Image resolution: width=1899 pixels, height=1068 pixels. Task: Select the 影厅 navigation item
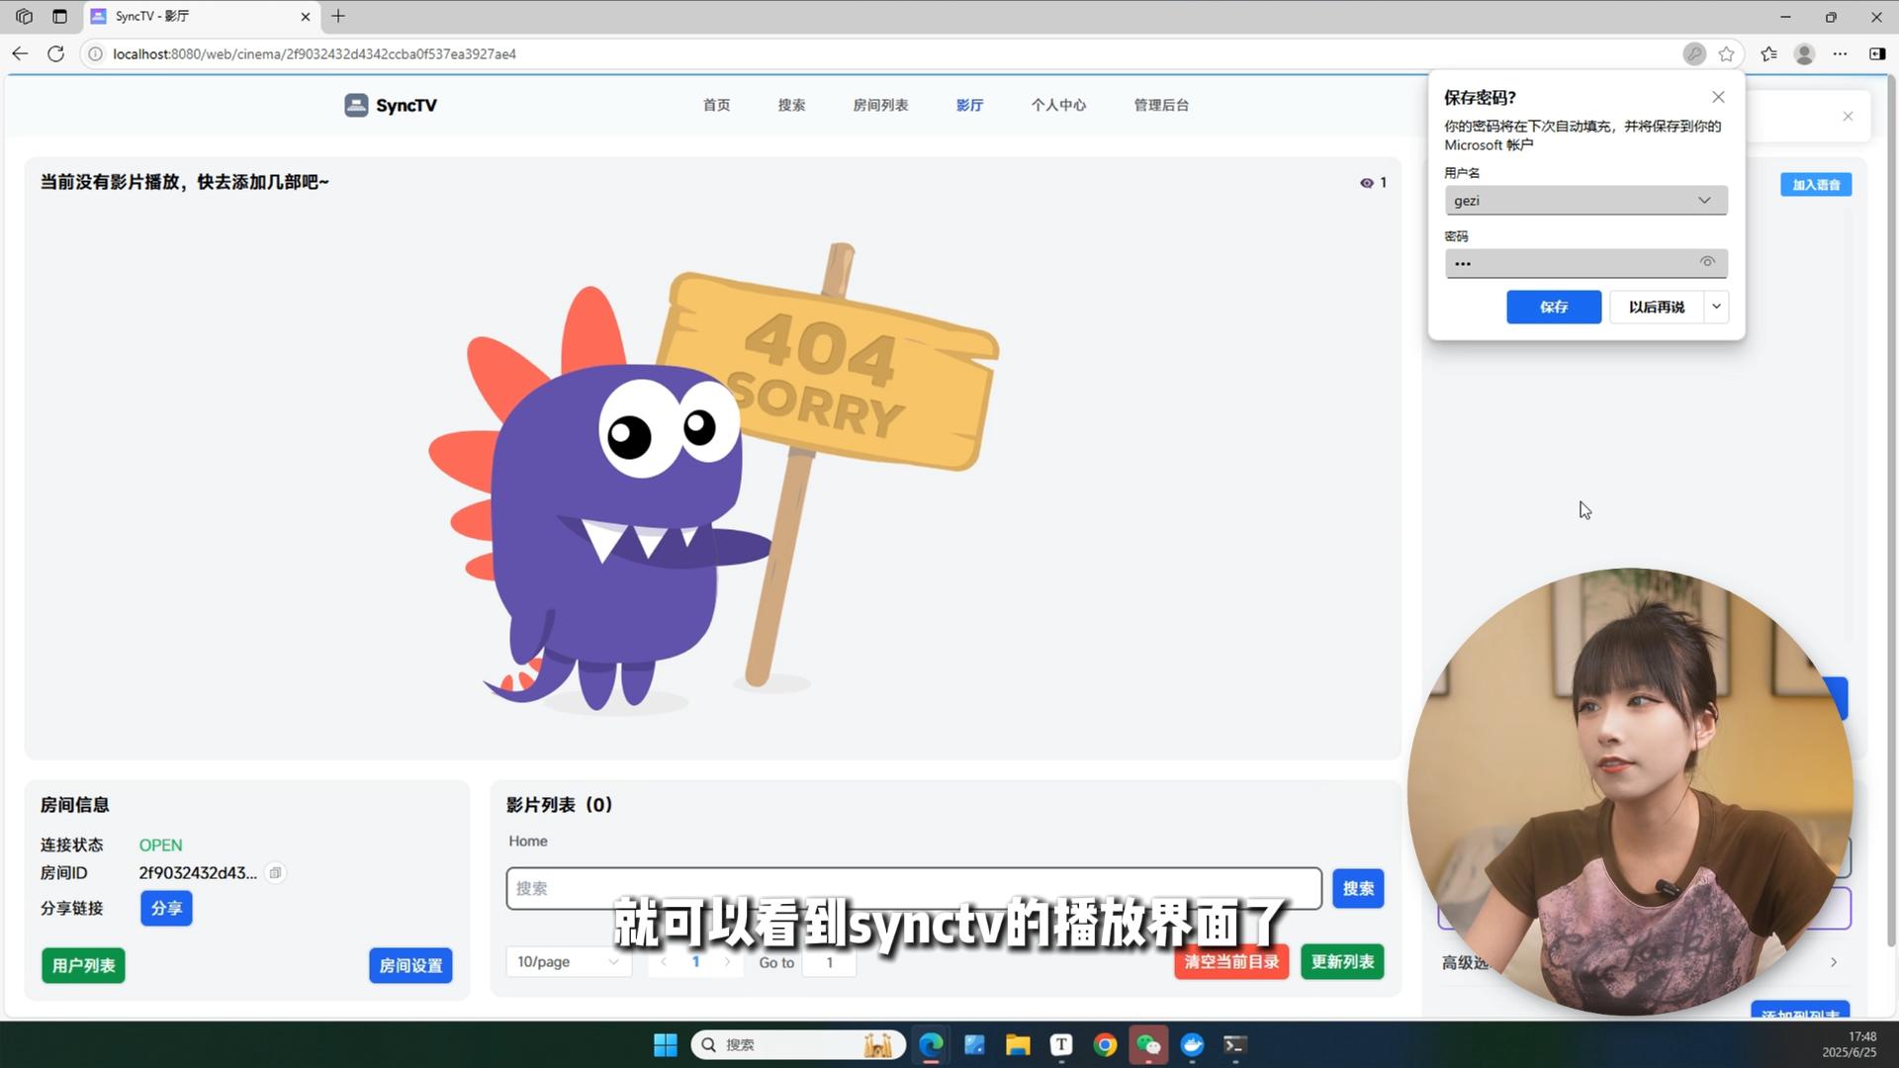[x=969, y=105]
